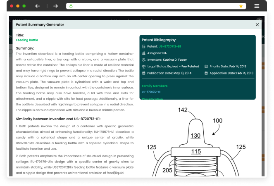This screenshot has width=274, height=186.
Task: Click the orange minimize dot
Action: (18, 6)
